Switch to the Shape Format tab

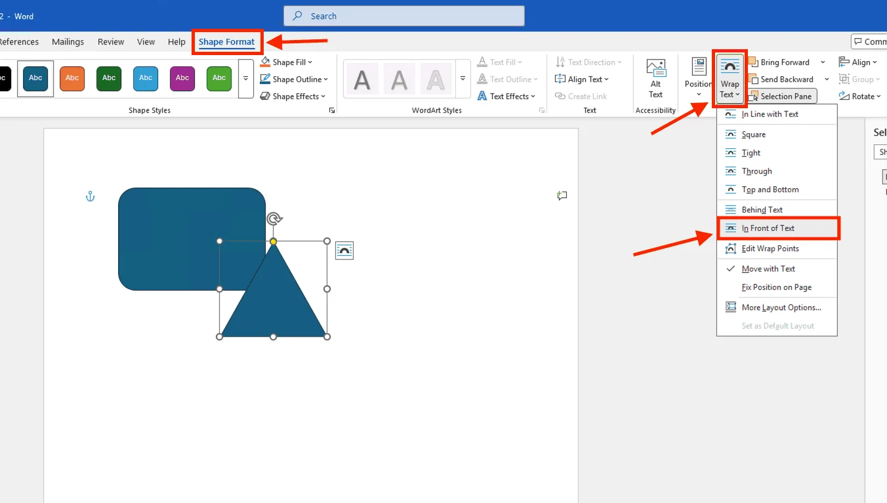tap(226, 42)
